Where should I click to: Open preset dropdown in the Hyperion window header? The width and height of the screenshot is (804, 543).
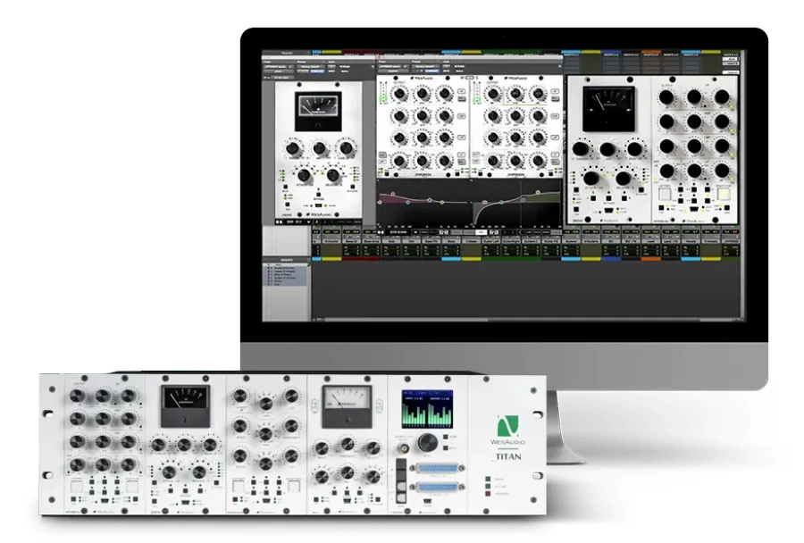coord(426,67)
